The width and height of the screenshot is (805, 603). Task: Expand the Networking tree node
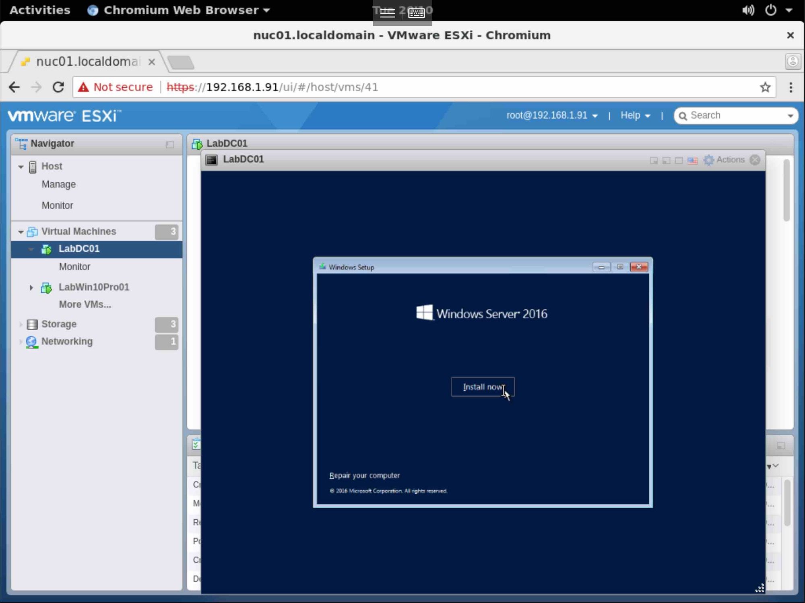click(21, 342)
